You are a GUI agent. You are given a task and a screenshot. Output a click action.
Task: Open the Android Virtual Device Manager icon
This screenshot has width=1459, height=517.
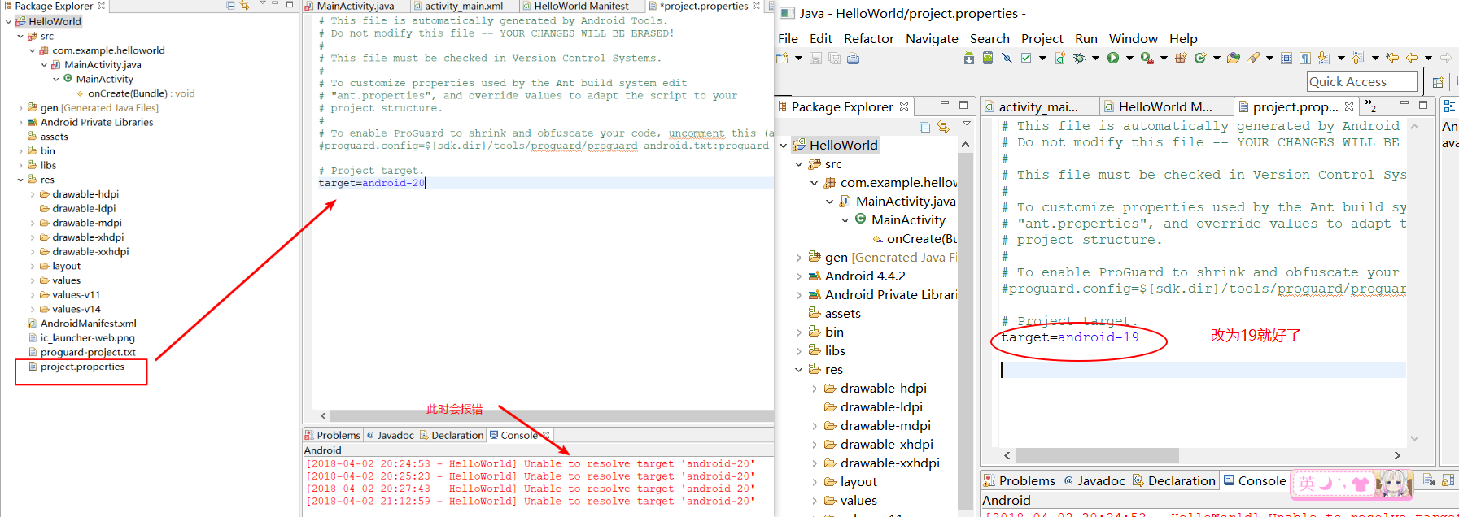coord(988,58)
